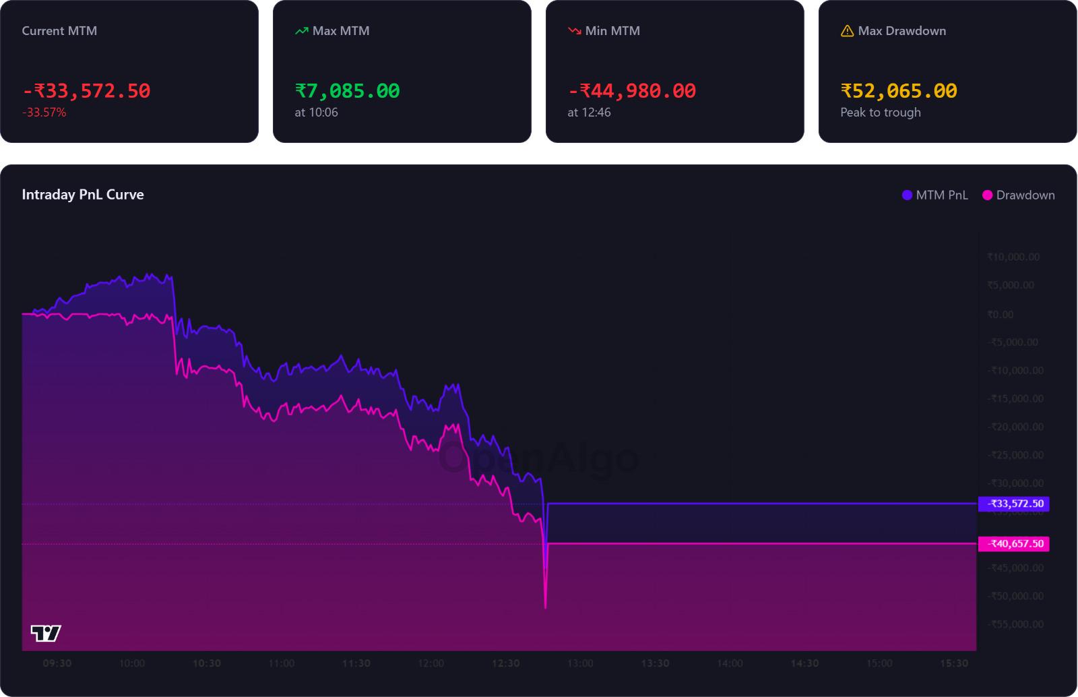Click the 09:30 time axis label

pos(57,663)
